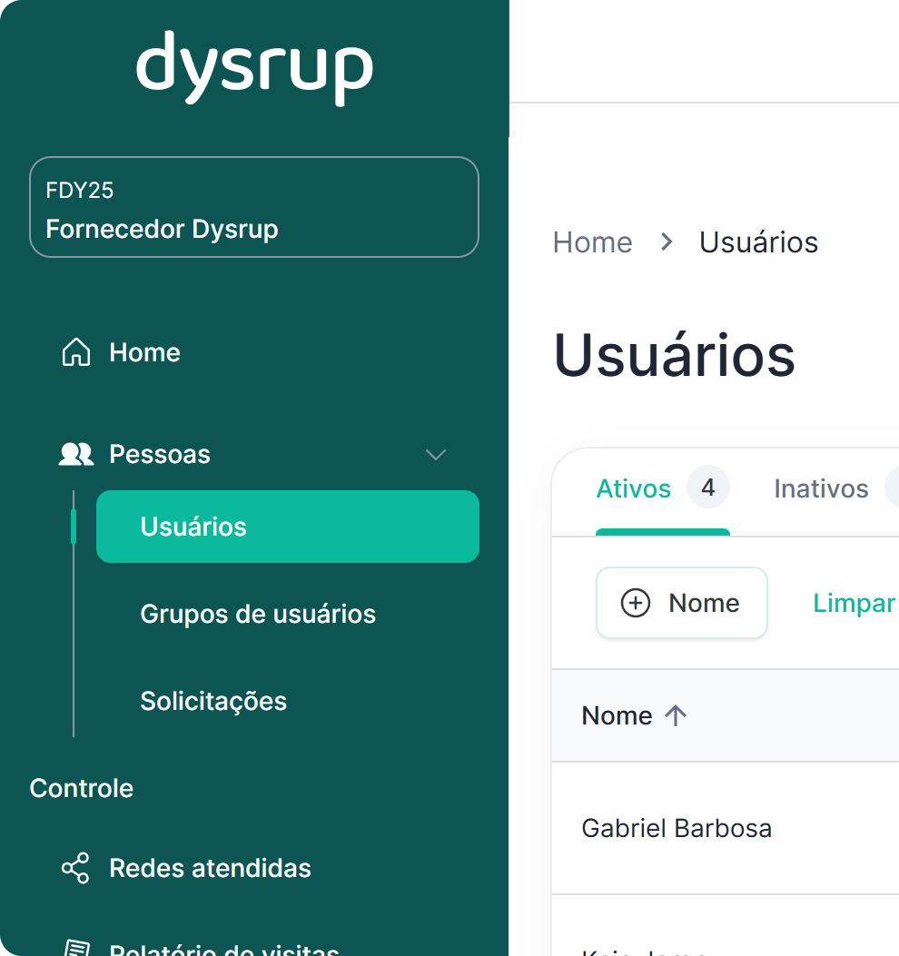Screen dimensions: 899x956
Task: Click the Usuários breadcrumb
Action: [759, 242]
